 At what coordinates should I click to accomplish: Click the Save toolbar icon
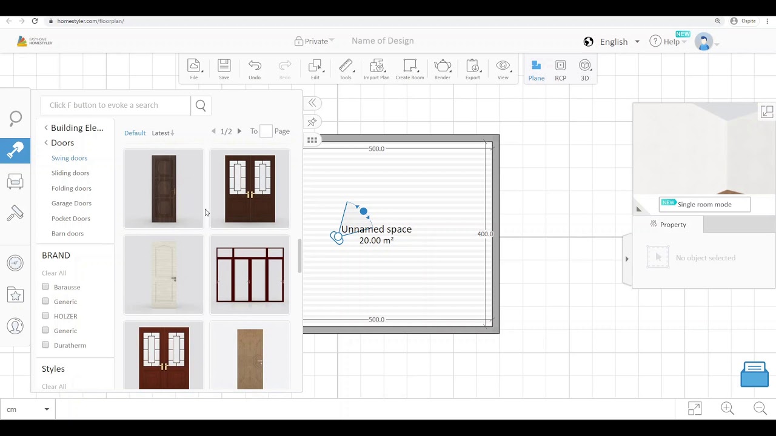(x=224, y=69)
